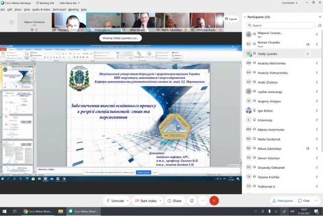Click camera icon on Roman Chuenko row
Viewport: 323px width, 216px height.
[x=307, y=44]
